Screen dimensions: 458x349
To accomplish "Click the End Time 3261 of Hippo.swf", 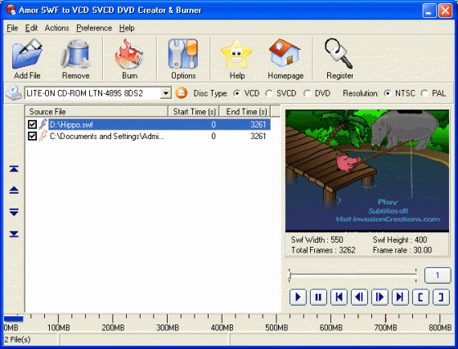I will pyautogui.click(x=258, y=124).
